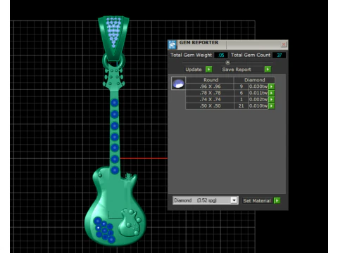Click the Gem Reporter logo icon
Viewport: 338px width, 253px height.
pyautogui.click(x=173, y=44)
